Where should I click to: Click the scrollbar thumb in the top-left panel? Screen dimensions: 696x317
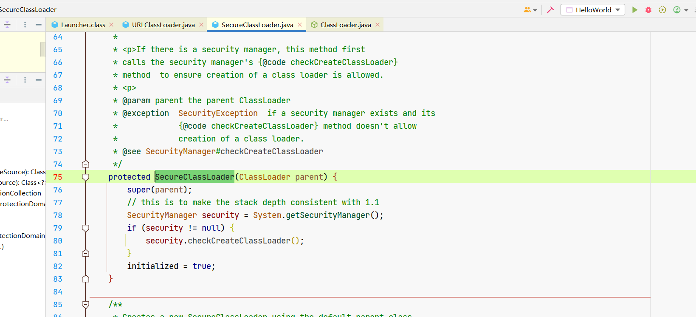43,49
